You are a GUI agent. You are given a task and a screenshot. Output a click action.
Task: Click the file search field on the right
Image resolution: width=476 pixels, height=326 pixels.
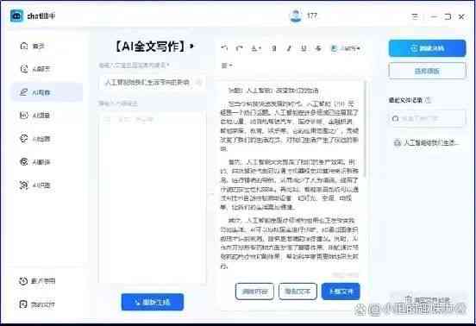tap(427, 118)
